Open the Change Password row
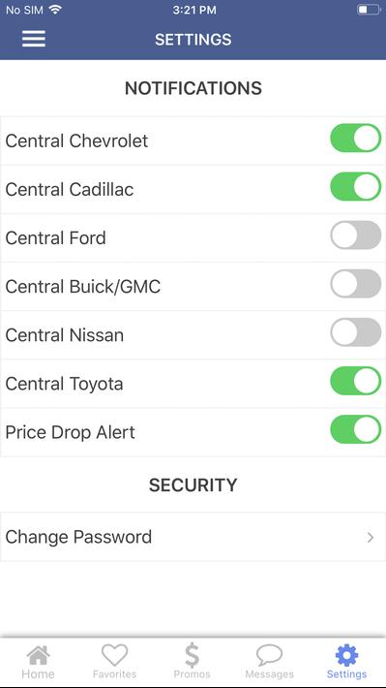 click(193, 537)
